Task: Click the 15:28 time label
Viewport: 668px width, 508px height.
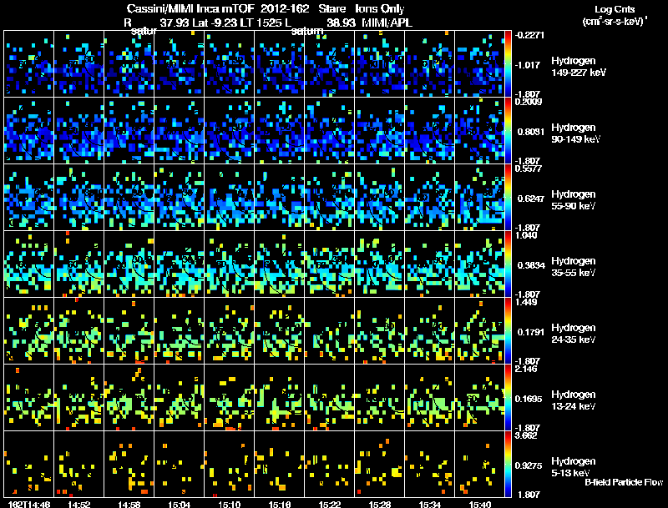Action: click(x=380, y=504)
